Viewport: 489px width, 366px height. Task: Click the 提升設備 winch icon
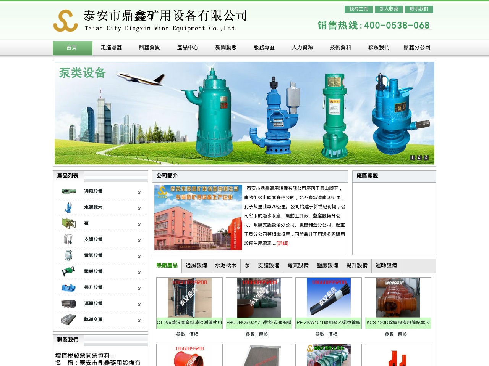pos(69,287)
